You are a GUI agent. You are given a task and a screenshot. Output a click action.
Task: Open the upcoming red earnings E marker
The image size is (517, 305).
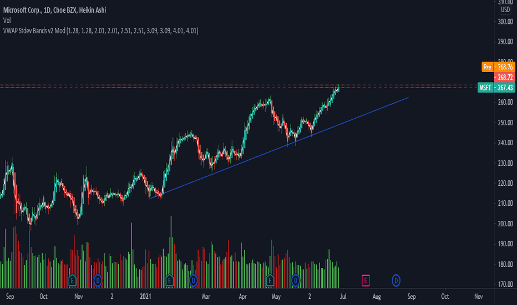366,281
